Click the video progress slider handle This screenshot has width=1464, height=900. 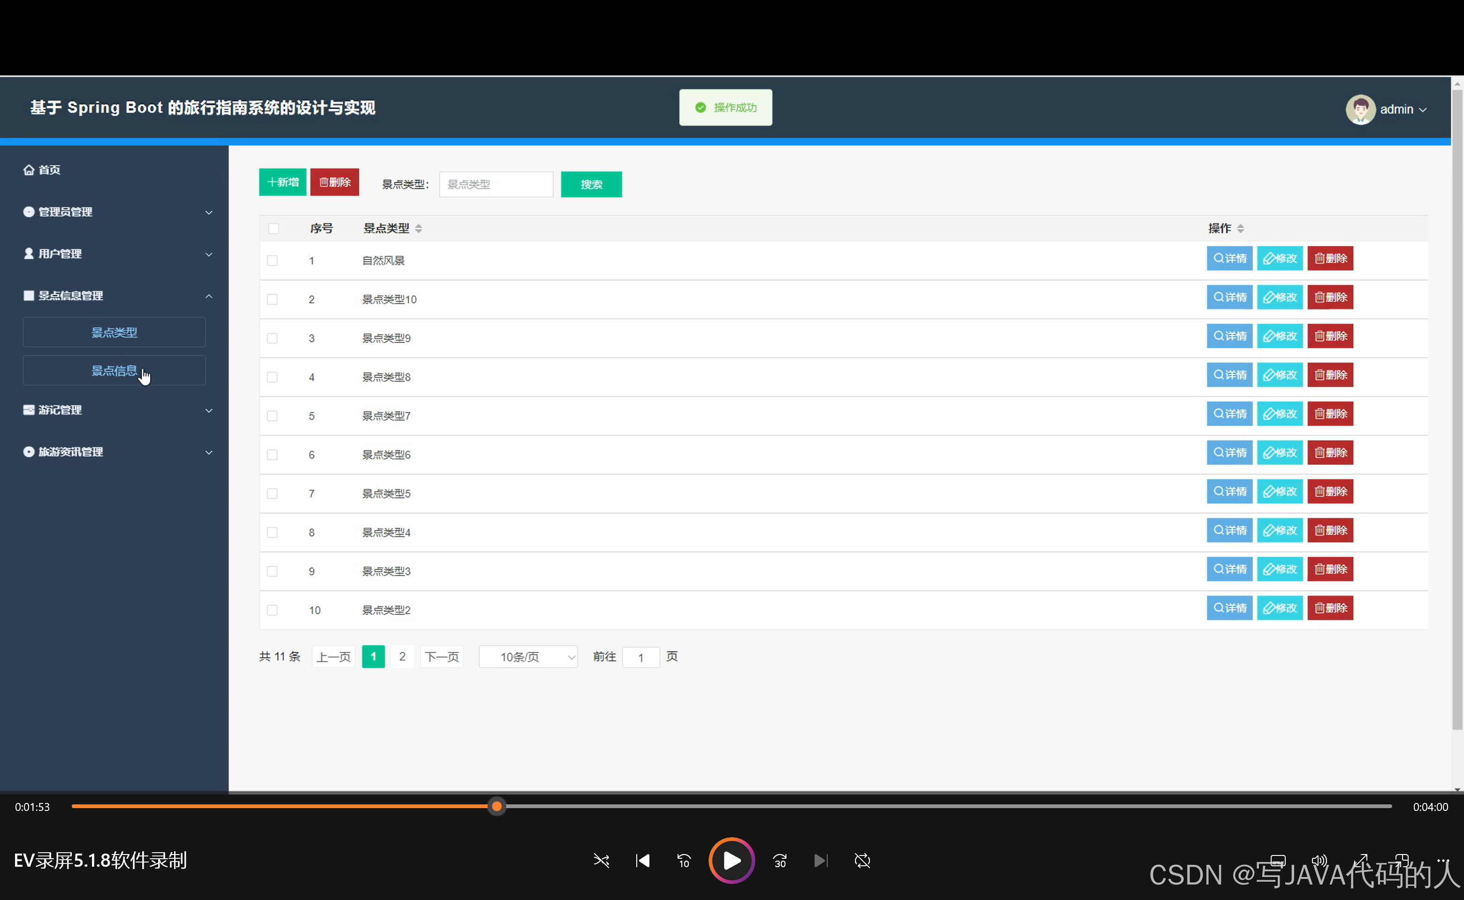point(496,807)
